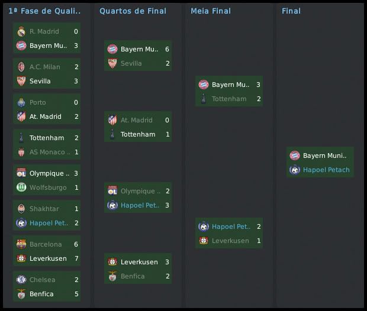
Task: Click the Benfica crest in Quartos de Final
Action: tap(112, 276)
